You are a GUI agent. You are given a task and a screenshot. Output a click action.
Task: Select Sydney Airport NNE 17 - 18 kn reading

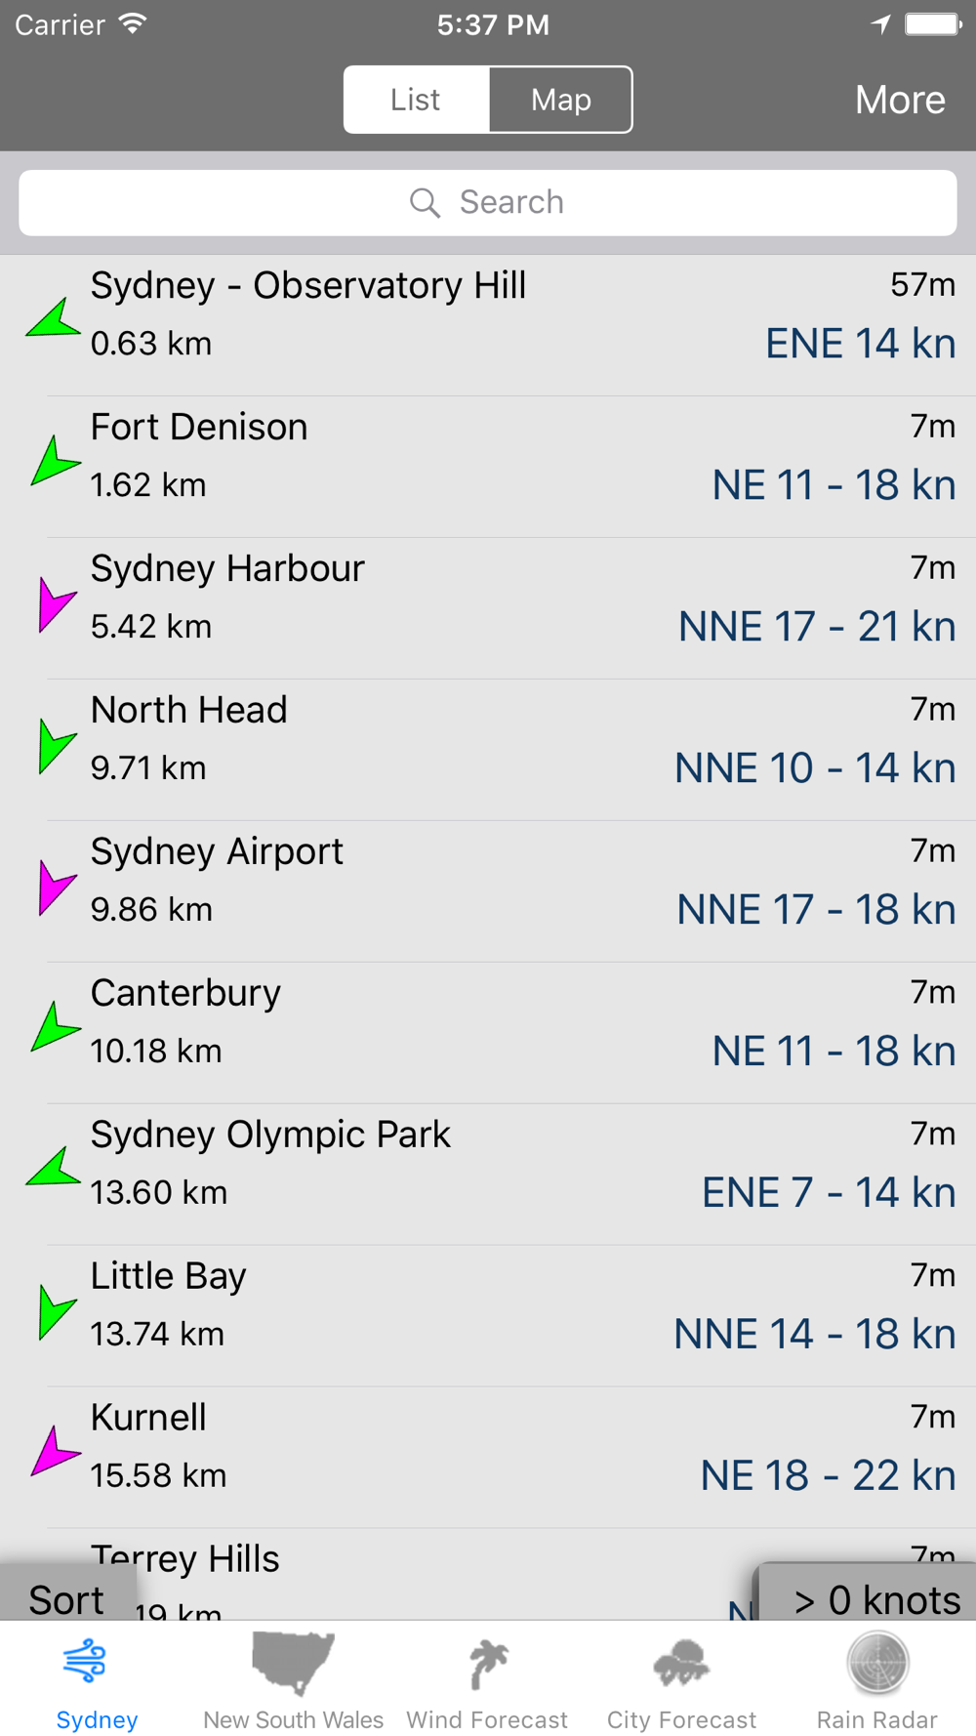tap(816, 909)
